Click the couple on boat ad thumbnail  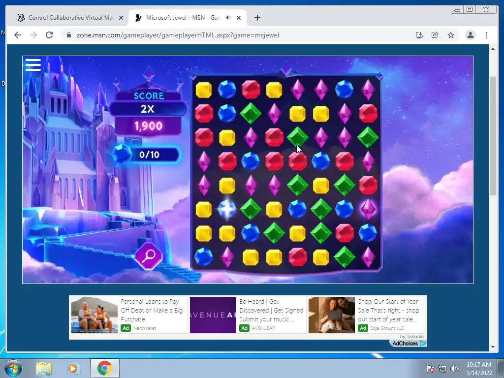[94, 315]
